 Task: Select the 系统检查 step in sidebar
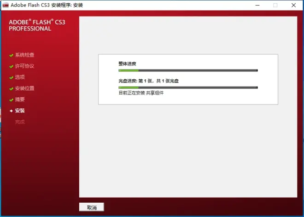(24, 55)
